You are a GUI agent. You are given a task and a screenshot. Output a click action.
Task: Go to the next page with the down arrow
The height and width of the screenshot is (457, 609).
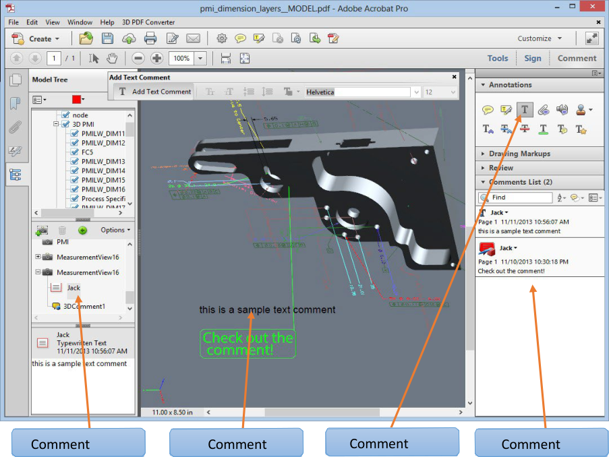coord(35,58)
